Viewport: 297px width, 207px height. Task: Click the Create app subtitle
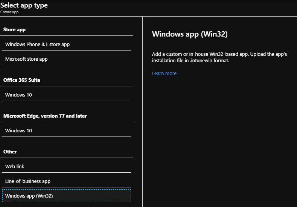(9, 12)
